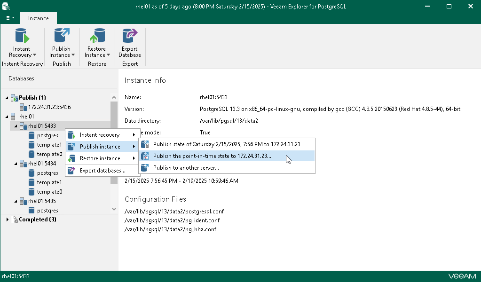
Task: Expand the Completed (3) node
Action: coord(8,219)
